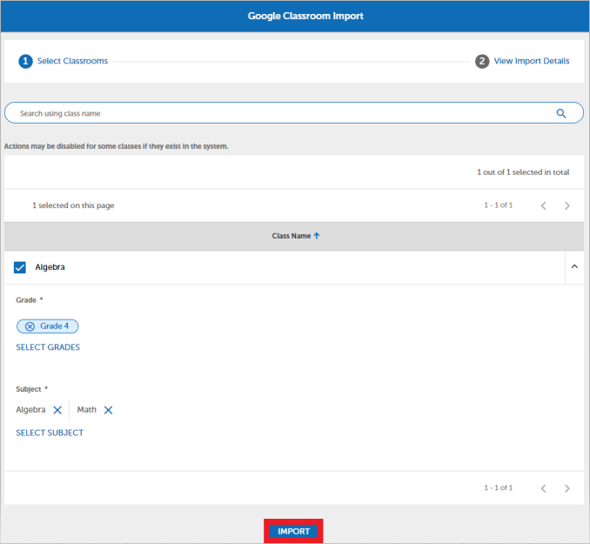
Task: Remove the Algebra subject tag
Action: tap(57, 410)
